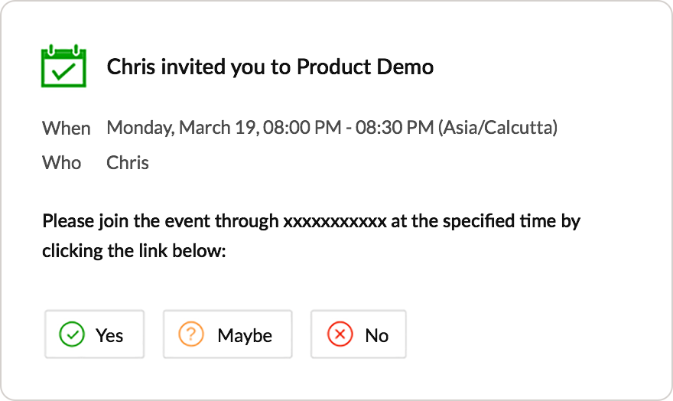Click the xxxxxxxxxxx placeholder text
673x401 pixels.
334,222
